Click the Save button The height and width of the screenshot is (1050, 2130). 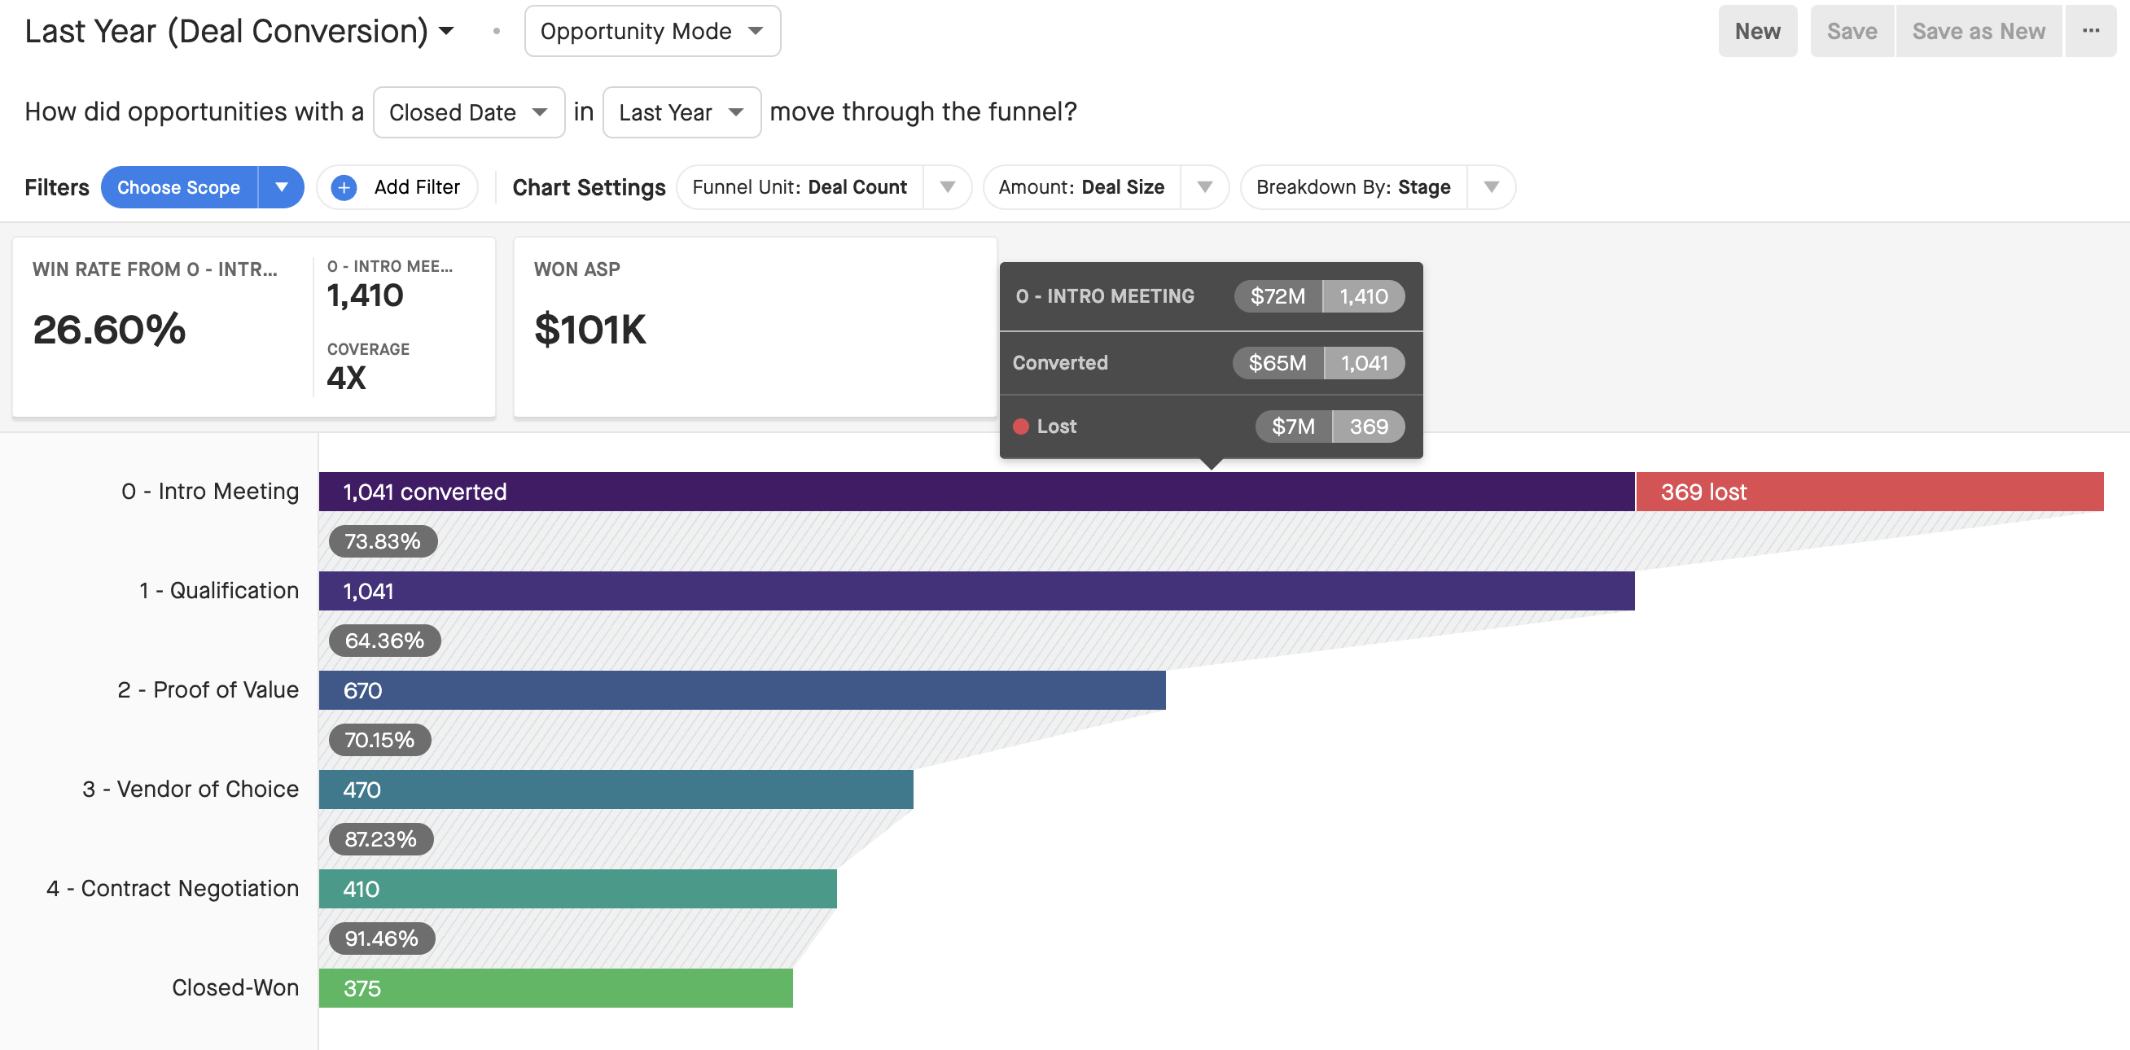click(x=1852, y=32)
